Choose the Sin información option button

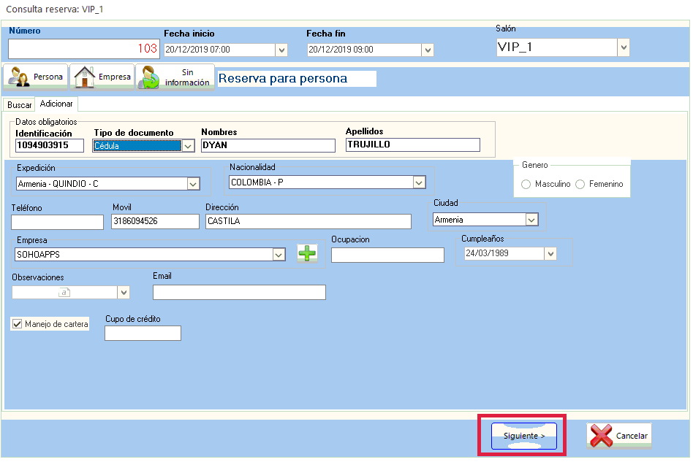point(175,77)
